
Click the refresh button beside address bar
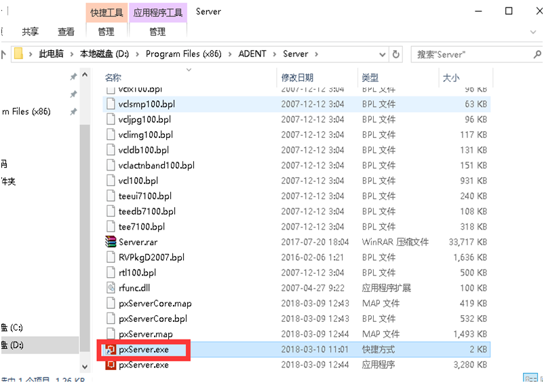pos(396,54)
